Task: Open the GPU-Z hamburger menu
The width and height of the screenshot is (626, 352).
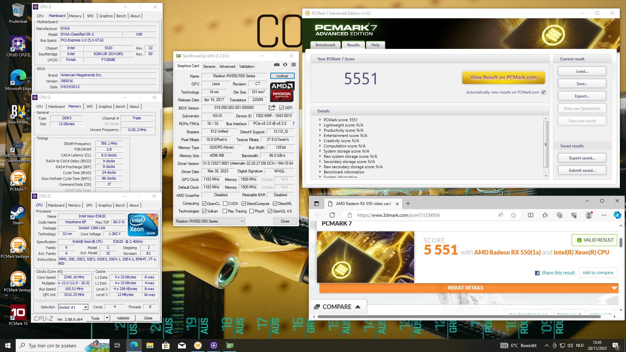Action: tap(293, 65)
